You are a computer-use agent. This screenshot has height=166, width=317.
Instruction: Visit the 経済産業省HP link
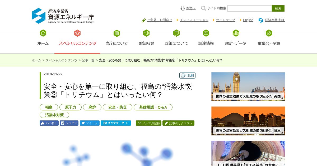[275, 20]
